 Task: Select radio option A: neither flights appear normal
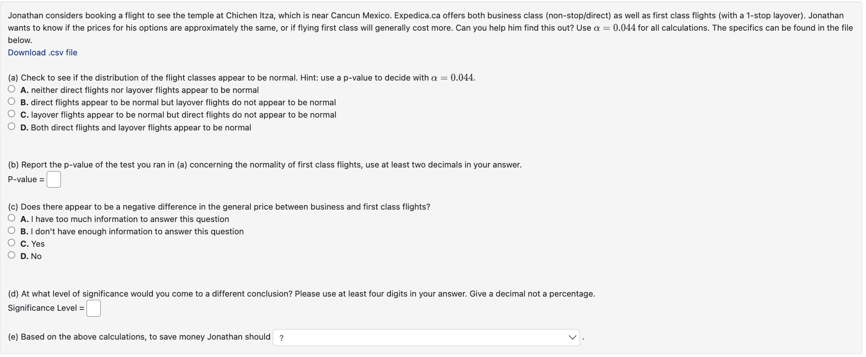(x=11, y=89)
